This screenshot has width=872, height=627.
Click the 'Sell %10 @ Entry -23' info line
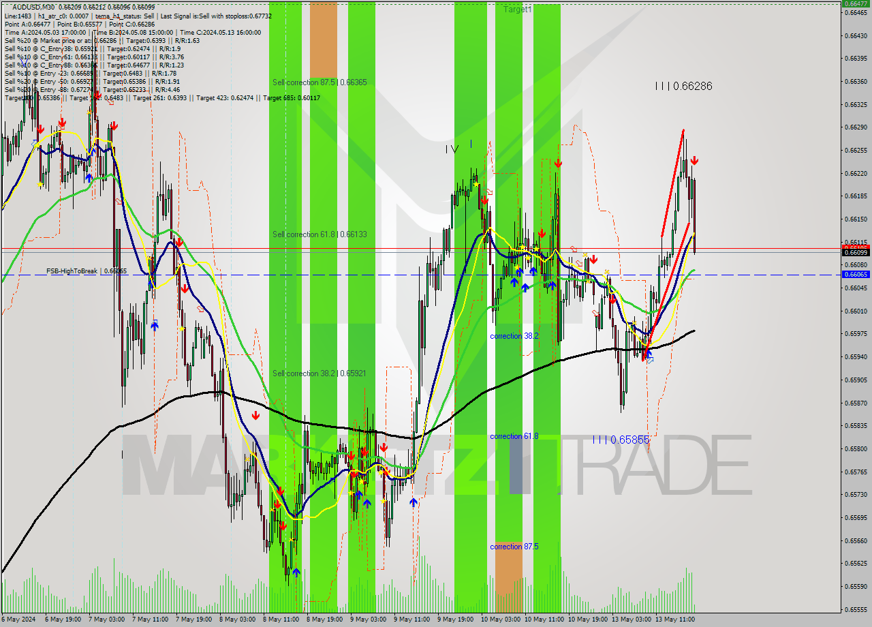pos(91,73)
